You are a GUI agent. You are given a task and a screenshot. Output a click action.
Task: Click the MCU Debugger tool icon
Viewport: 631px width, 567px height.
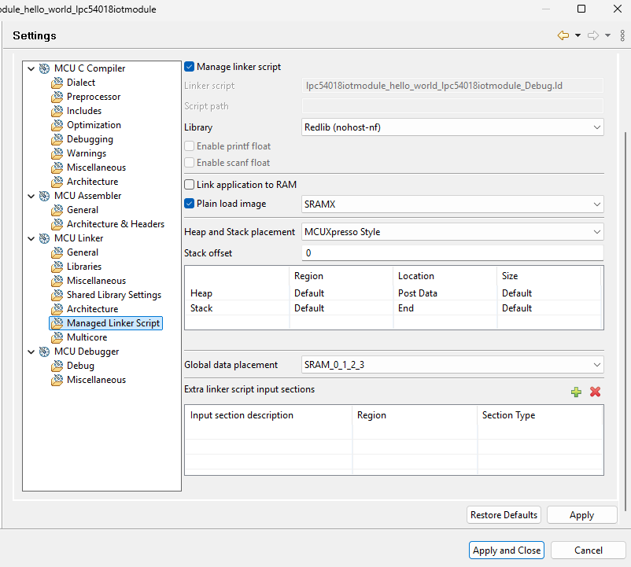pyautogui.click(x=45, y=352)
